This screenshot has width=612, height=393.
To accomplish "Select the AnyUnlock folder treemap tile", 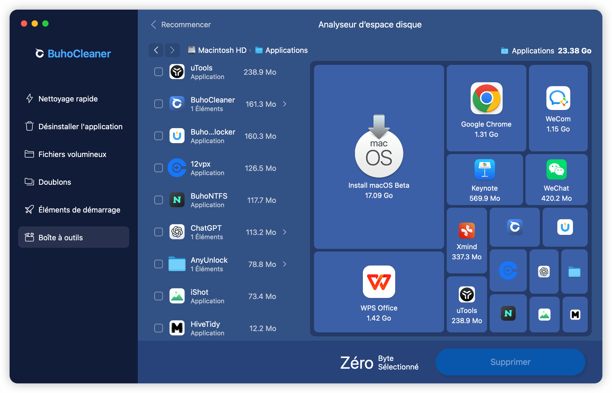I will coord(574,272).
